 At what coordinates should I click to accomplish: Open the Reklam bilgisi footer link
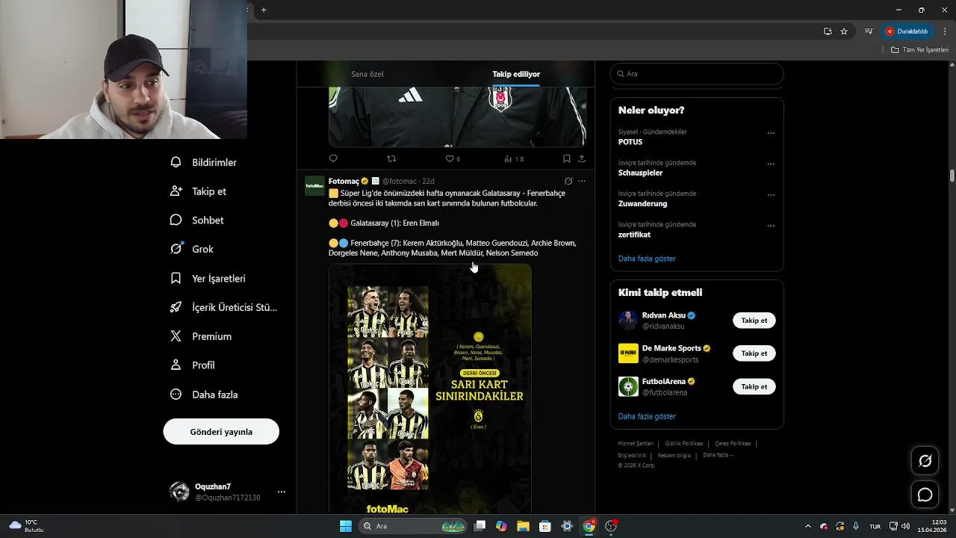tap(674, 455)
